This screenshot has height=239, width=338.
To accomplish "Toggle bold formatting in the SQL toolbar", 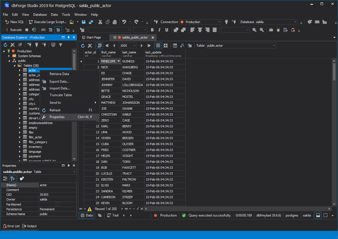I will (152, 30).
